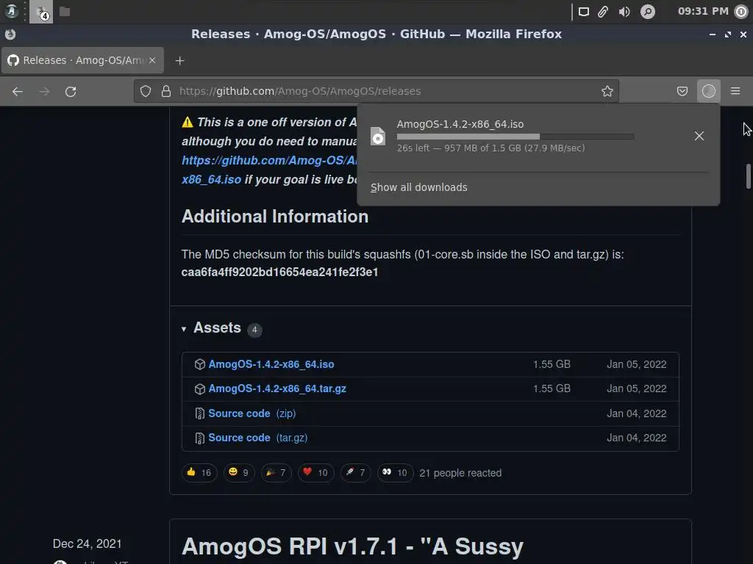Show all downloads
Screen dimensions: 753x564
[x=418, y=187]
